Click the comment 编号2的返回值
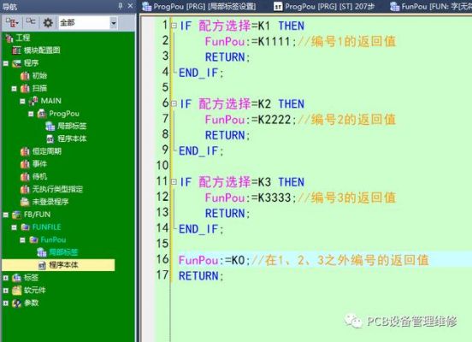 (353, 120)
